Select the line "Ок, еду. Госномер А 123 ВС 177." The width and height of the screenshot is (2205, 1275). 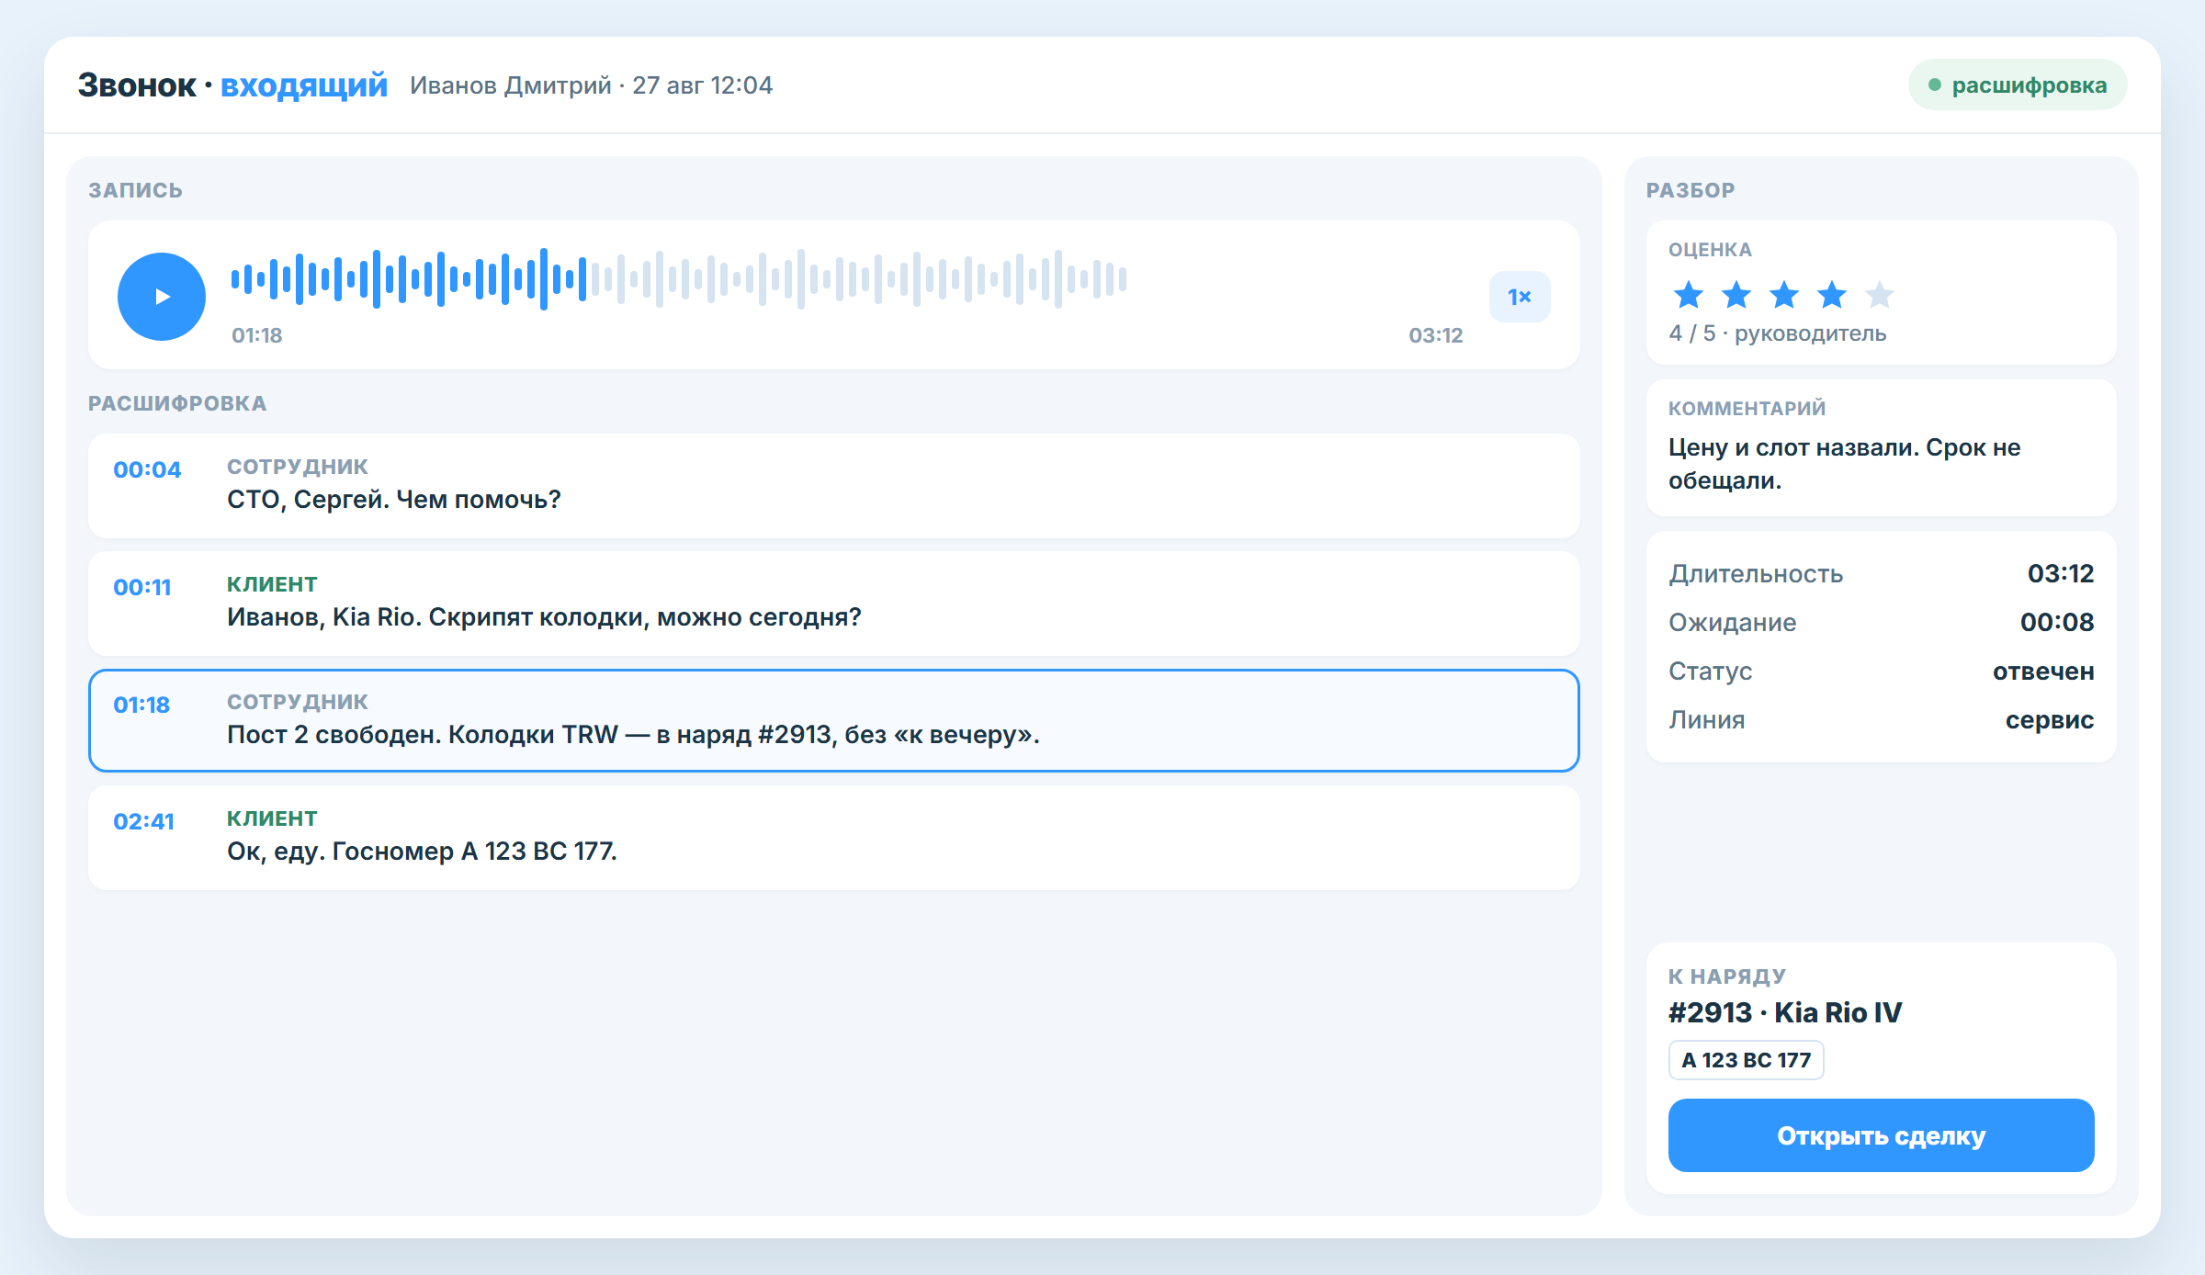tap(834, 838)
